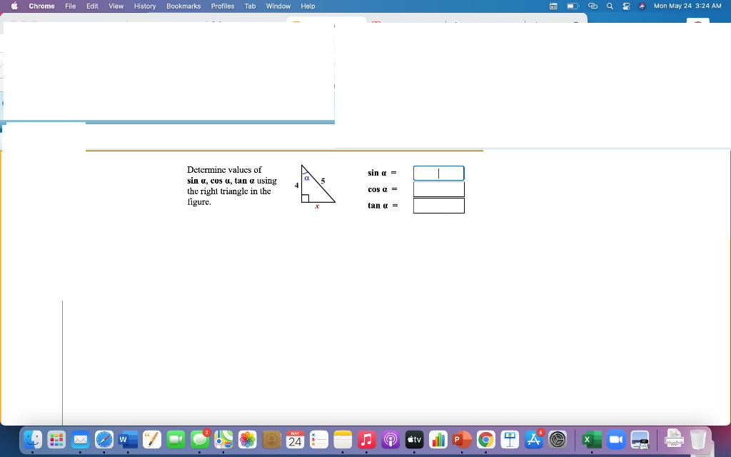Open the Music app
Viewport: 731px width, 457px height.
(367, 439)
